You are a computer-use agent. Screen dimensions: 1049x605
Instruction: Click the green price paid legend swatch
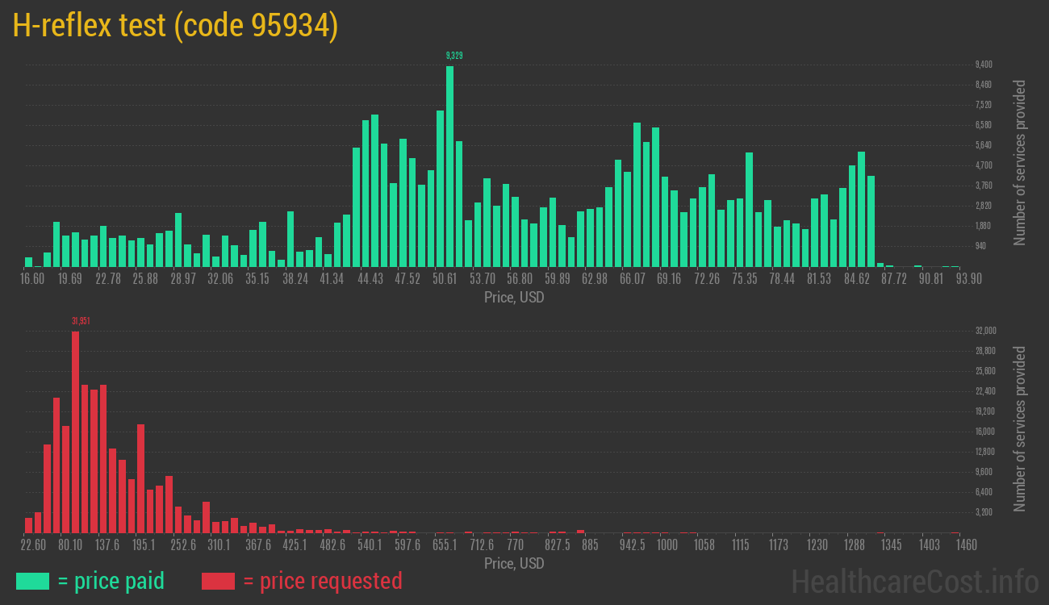(x=32, y=581)
